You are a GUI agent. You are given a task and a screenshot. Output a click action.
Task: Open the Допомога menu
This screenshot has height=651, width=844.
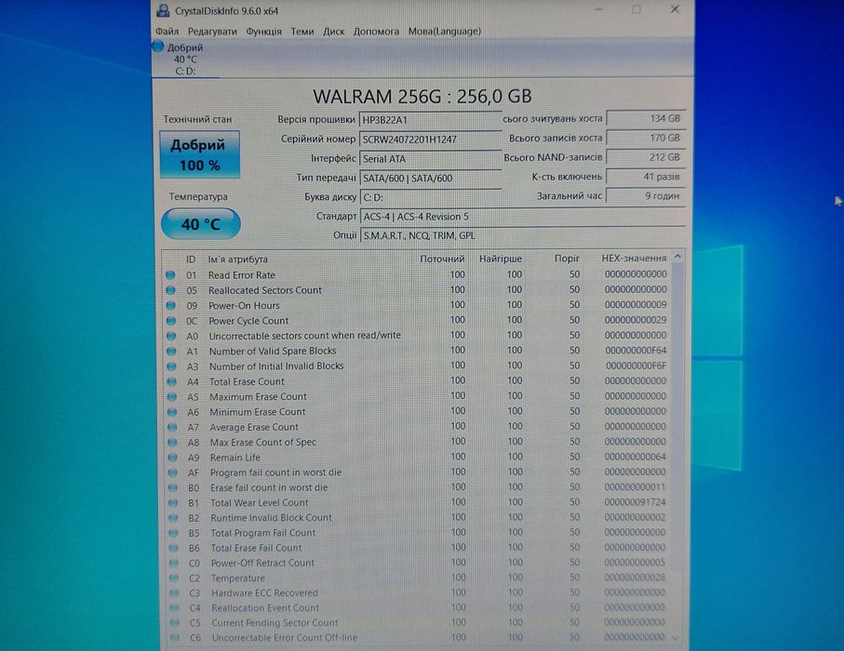pos(376,32)
